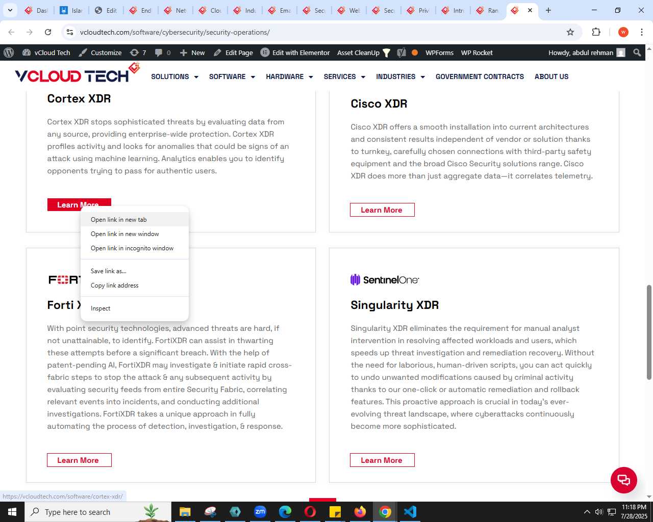This screenshot has height=522, width=653.
Task: Open the Chrome extensions puzzle icon
Action: pos(596,32)
